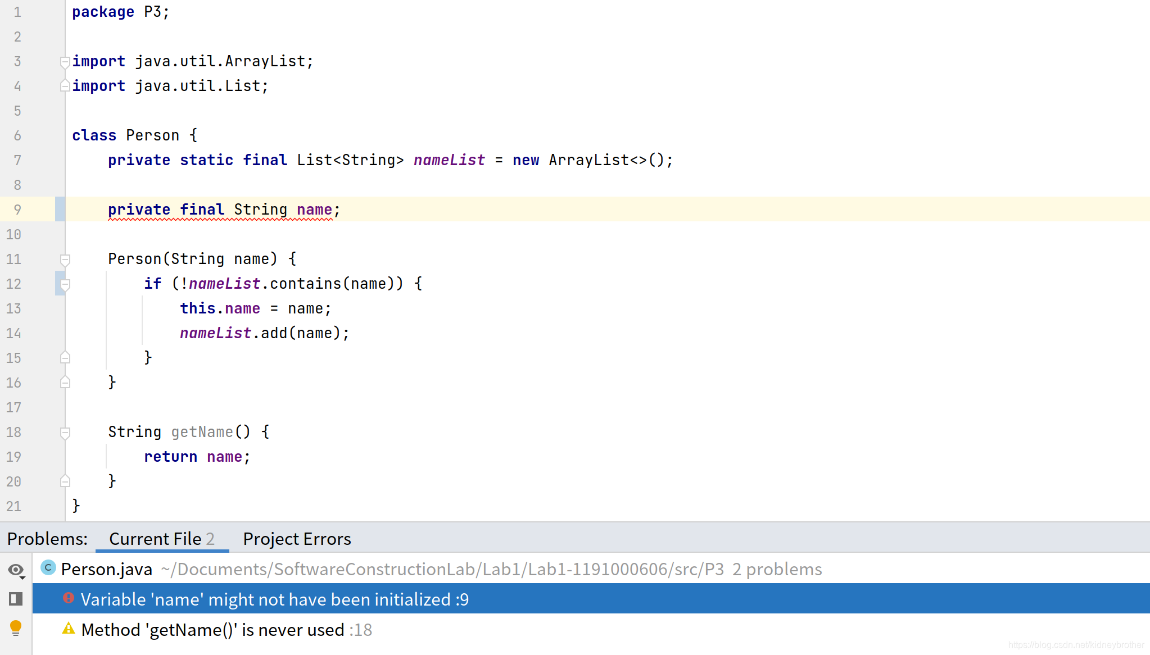Toggle the collapse arrow on line 15 block
Image resolution: width=1150 pixels, height=655 pixels.
[x=66, y=357]
